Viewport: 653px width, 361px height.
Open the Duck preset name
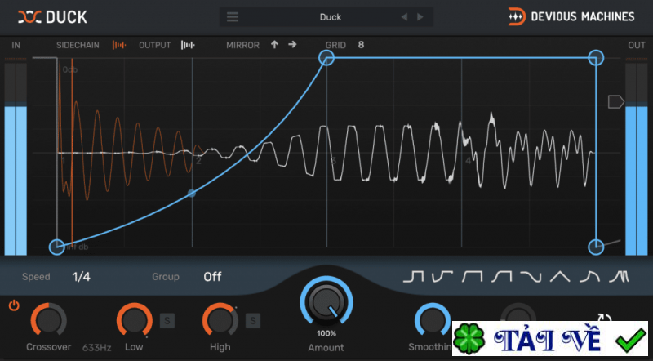click(x=331, y=17)
